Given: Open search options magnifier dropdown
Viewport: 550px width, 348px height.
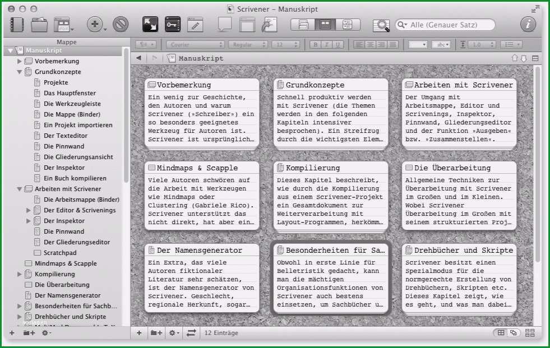Looking at the screenshot, I should [x=403, y=25].
